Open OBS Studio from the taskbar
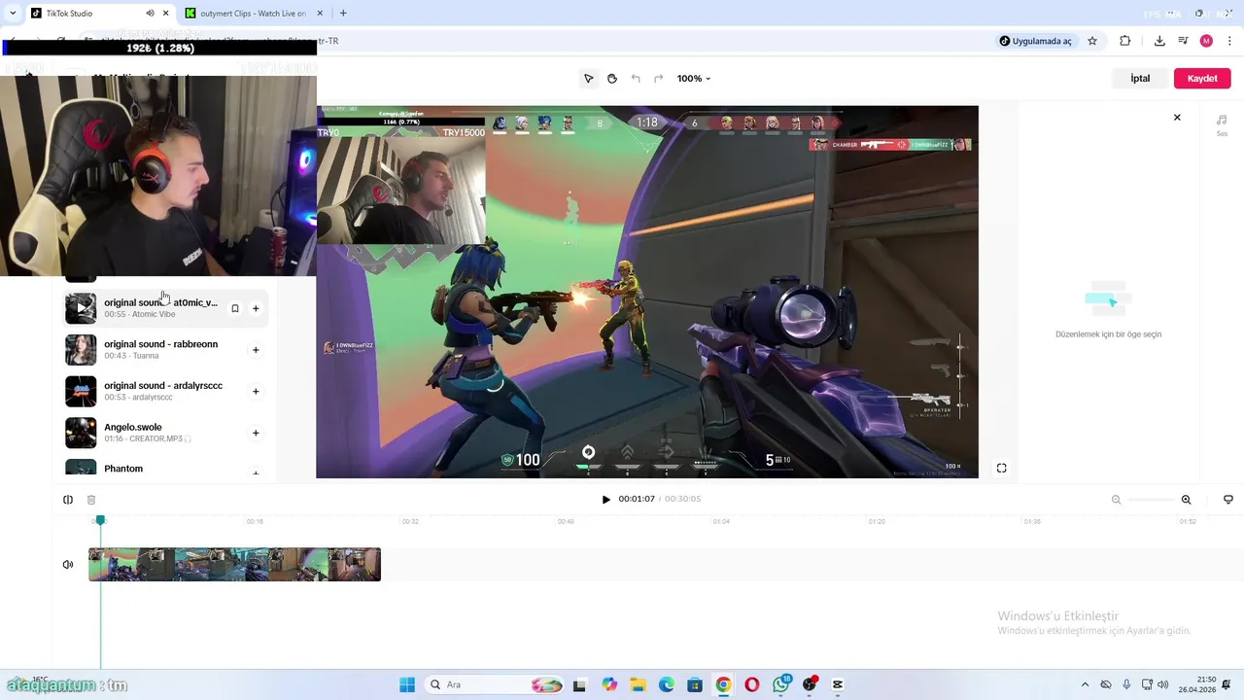Viewport: 1244px width, 700px height. pos(810,684)
